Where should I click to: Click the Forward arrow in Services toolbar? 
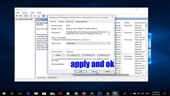click(20, 16)
